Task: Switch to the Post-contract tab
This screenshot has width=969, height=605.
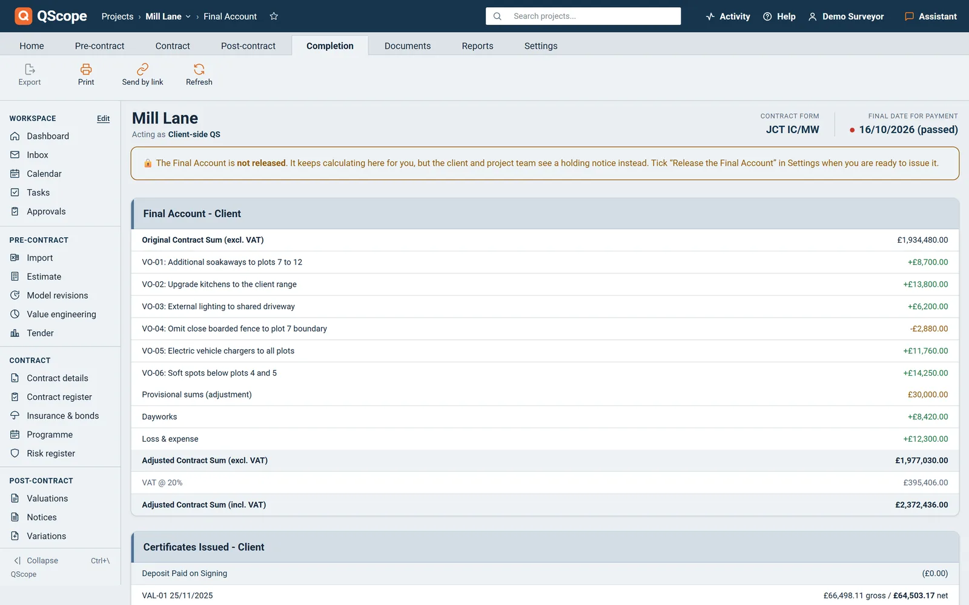Action: click(x=248, y=46)
